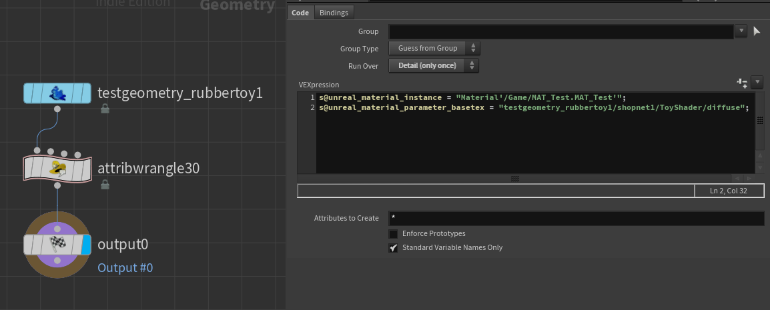Toggle the blue display flag on output0
This screenshot has height=310, width=770.
click(85, 245)
